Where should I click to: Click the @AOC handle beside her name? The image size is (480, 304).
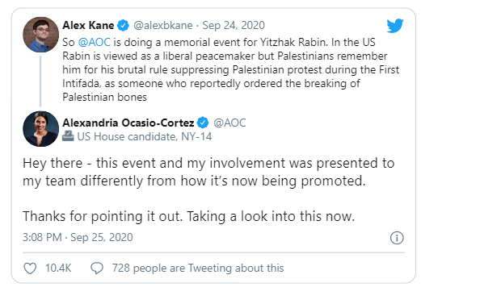[x=229, y=123]
